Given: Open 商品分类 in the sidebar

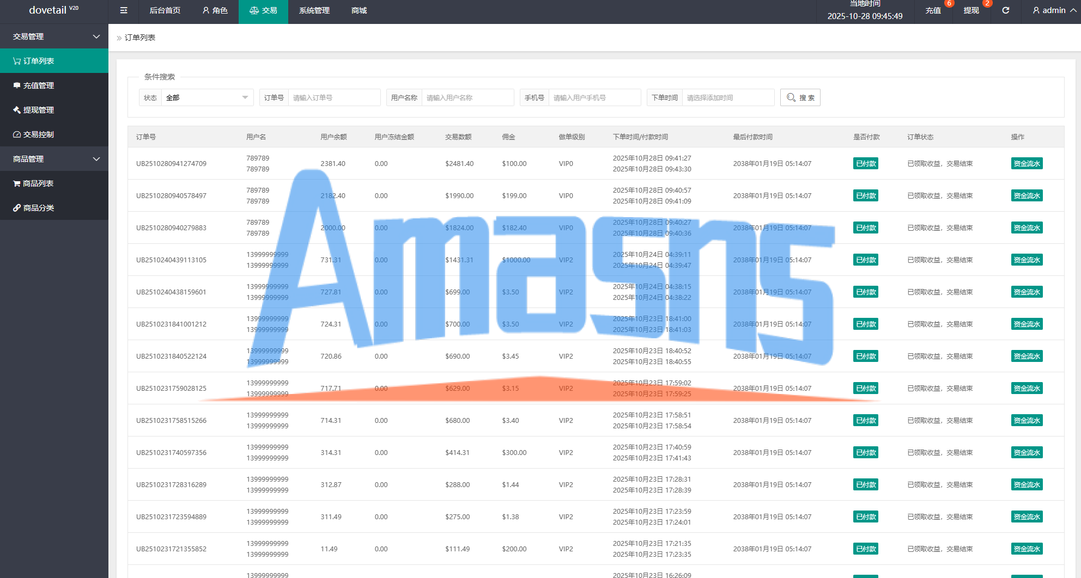Looking at the screenshot, I should [54, 208].
